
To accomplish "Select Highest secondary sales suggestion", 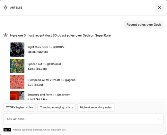I will 96,107.
